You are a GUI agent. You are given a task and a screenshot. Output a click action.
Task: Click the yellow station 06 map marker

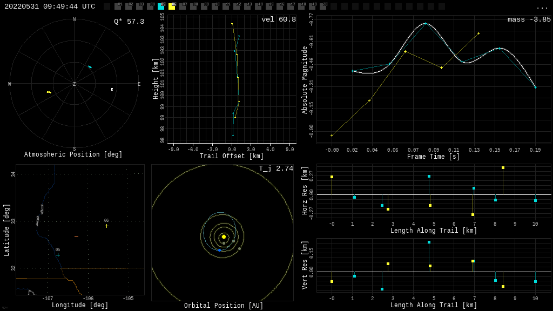(106, 226)
